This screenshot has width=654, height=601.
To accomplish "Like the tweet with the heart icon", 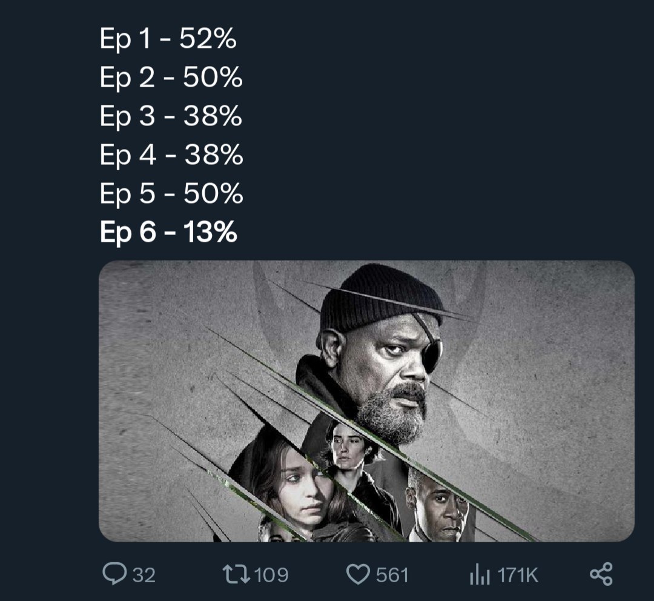I will [358, 574].
